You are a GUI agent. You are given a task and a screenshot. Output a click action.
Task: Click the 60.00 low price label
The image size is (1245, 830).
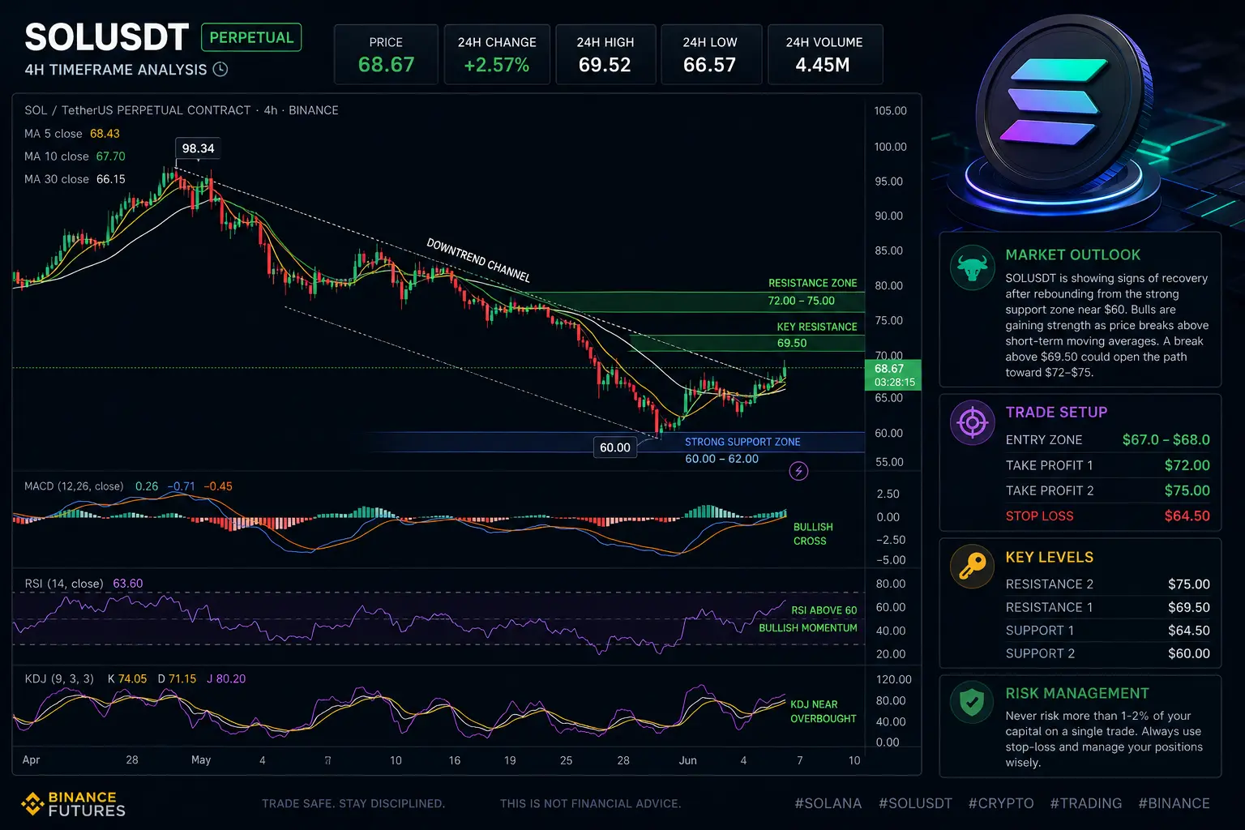(615, 447)
